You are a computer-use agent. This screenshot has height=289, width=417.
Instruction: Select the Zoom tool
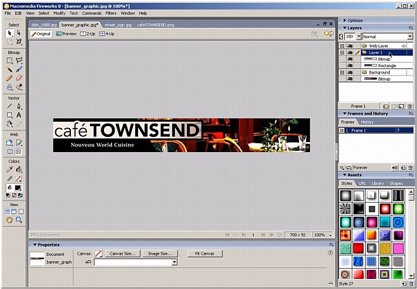[x=18, y=220]
